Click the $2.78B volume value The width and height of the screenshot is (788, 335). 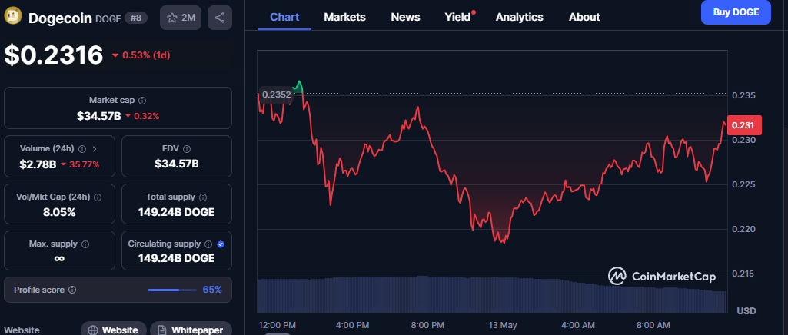[x=38, y=164]
